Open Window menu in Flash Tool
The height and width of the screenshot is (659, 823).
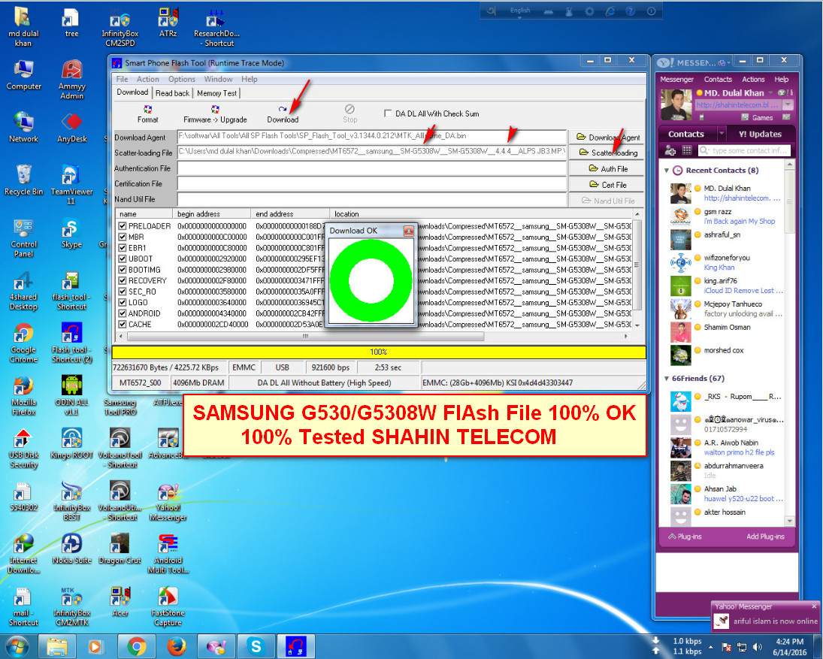(x=218, y=79)
